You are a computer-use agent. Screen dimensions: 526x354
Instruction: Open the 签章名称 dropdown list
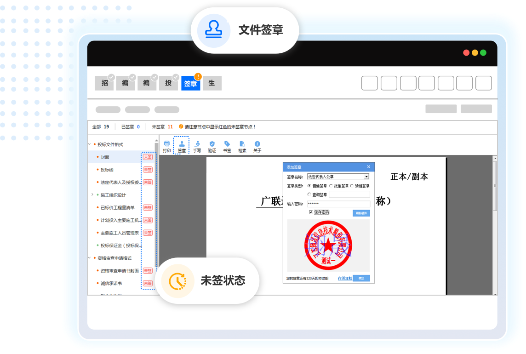pyautogui.click(x=366, y=177)
